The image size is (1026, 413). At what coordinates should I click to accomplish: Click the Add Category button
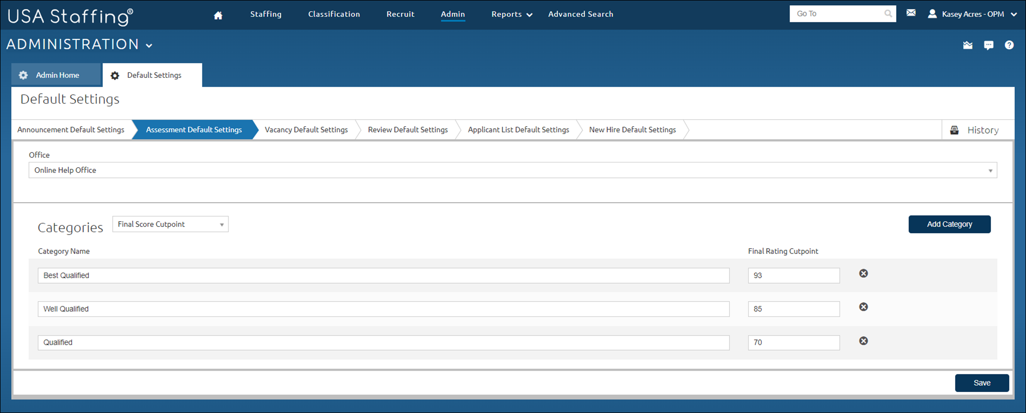click(x=949, y=224)
